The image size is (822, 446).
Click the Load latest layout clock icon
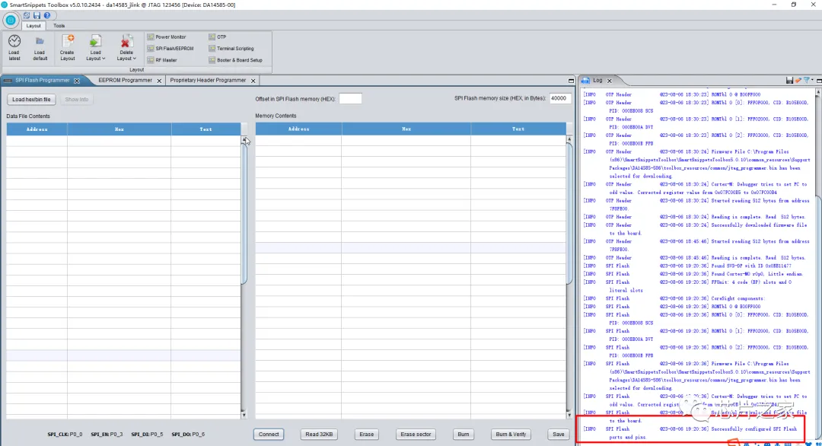pyautogui.click(x=14, y=41)
